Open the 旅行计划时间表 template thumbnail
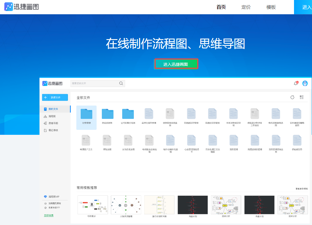Image resolution: width=312 pixels, height=225 pixels. click(159, 205)
